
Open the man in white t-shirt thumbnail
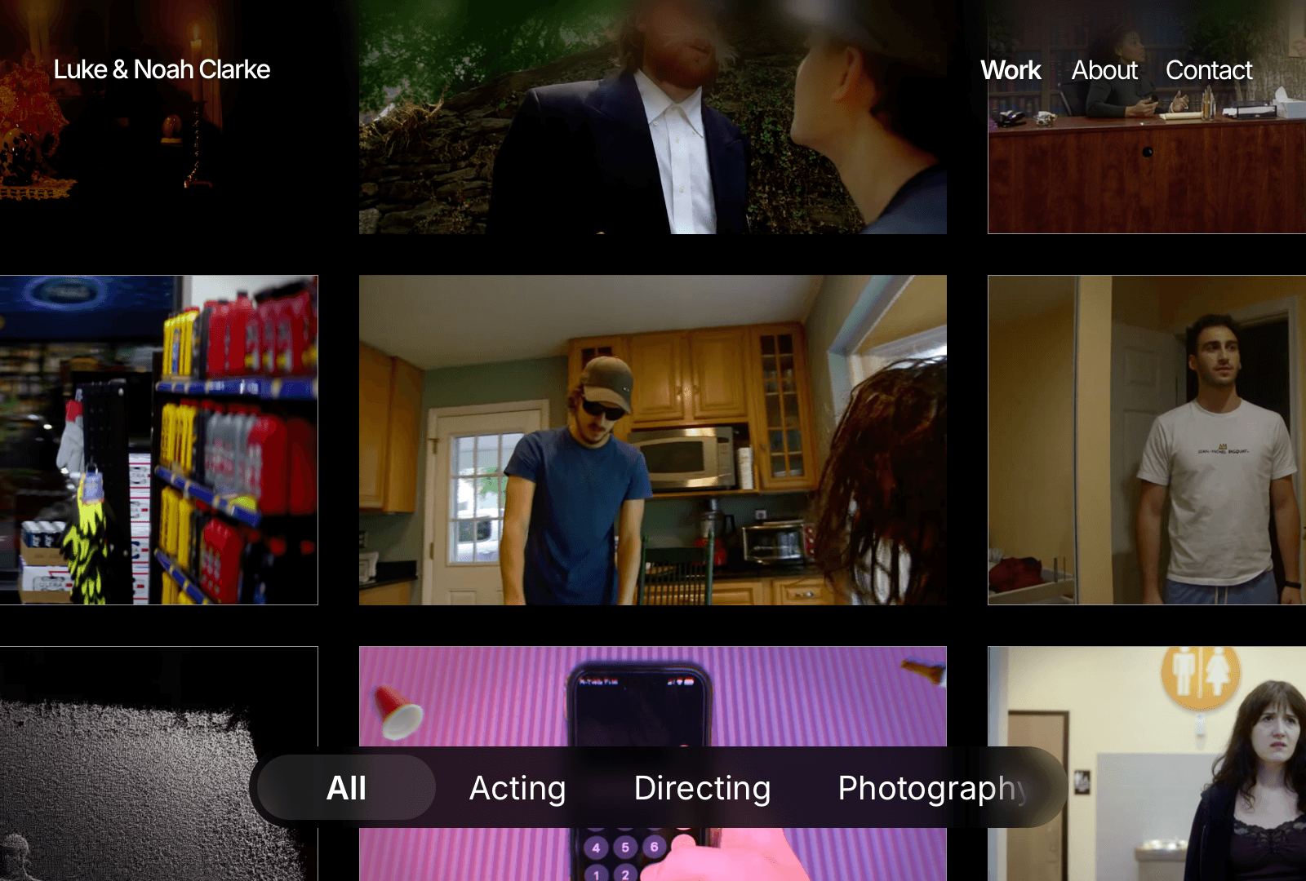click(x=1147, y=440)
